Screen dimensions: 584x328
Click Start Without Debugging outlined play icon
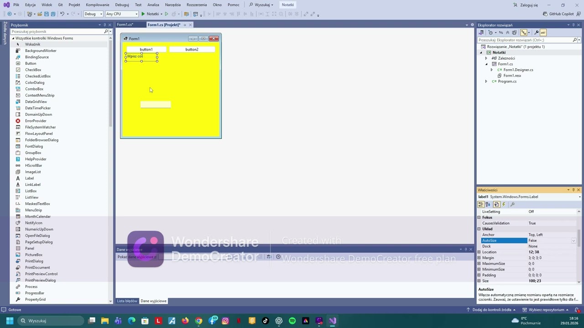click(167, 14)
